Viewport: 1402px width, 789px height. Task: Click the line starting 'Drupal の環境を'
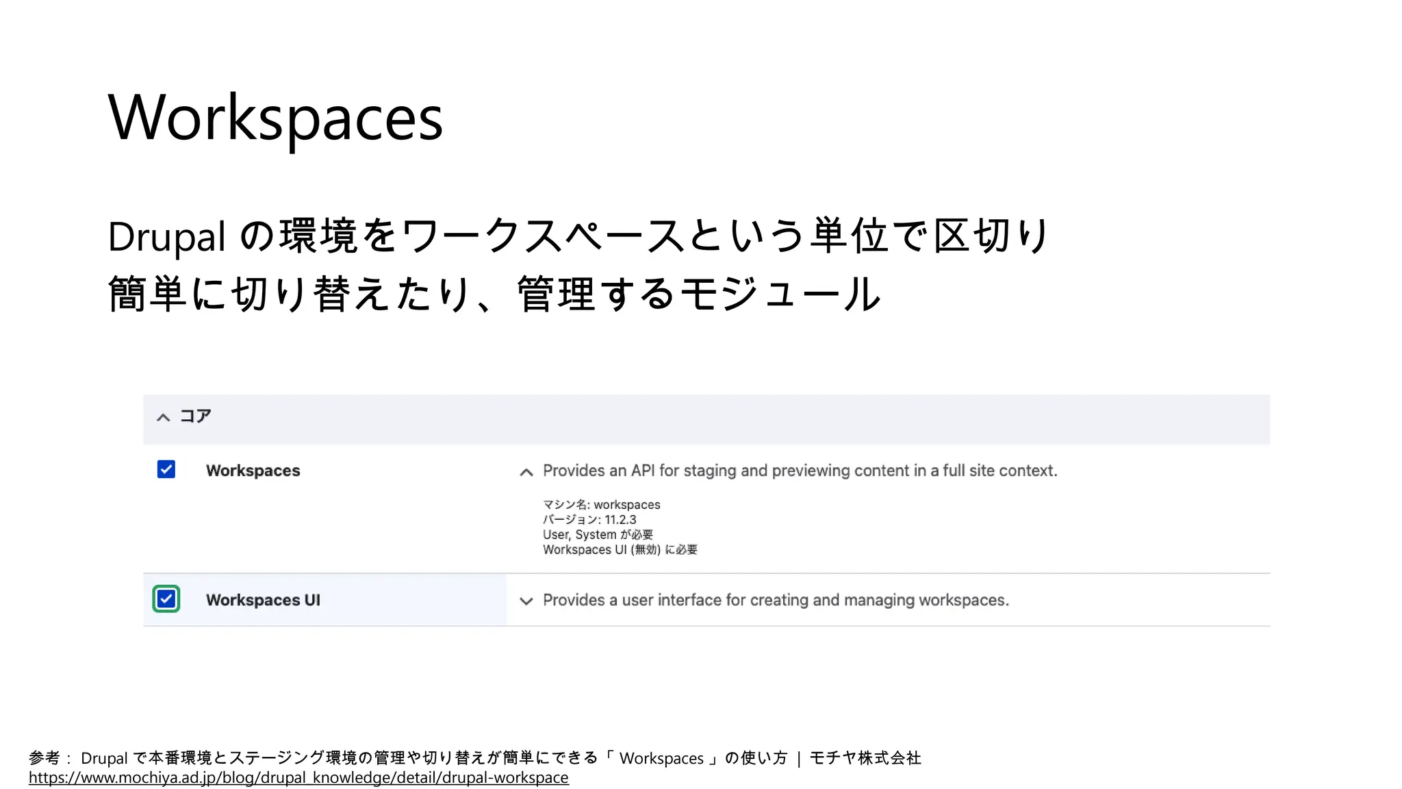pyautogui.click(x=578, y=236)
